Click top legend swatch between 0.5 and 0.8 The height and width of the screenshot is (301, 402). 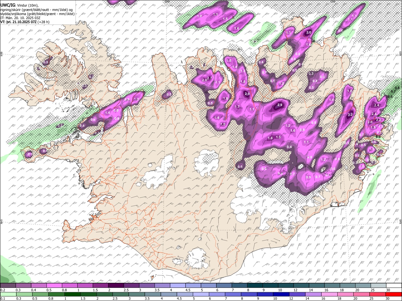(54, 286)
